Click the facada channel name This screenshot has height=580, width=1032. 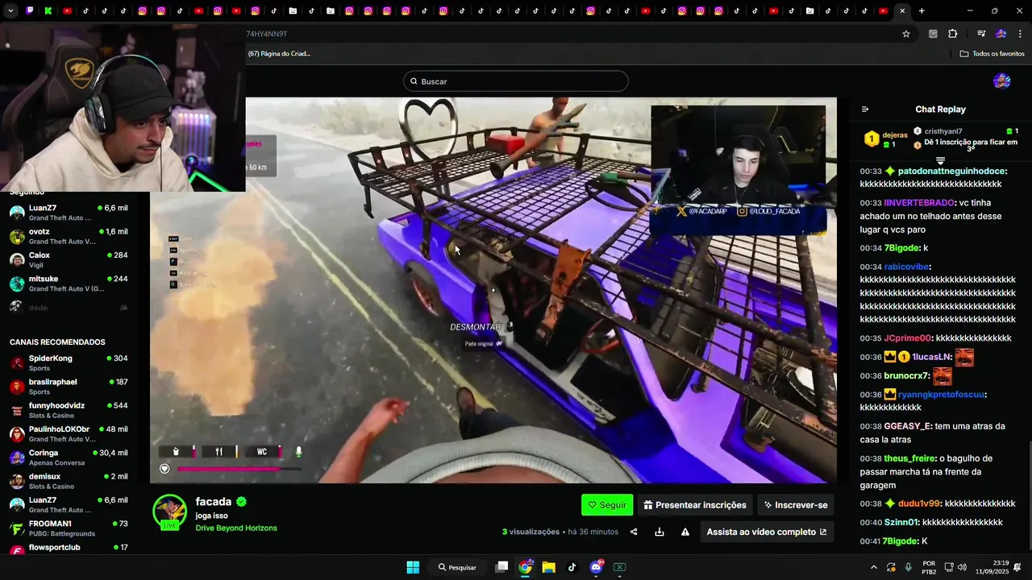(214, 501)
